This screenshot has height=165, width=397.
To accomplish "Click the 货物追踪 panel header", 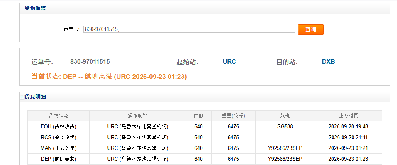I will [205, 9].
